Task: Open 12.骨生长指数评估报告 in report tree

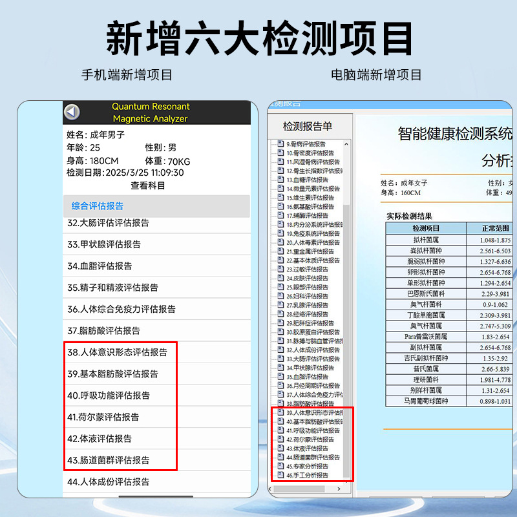Action: coord(315,171)
